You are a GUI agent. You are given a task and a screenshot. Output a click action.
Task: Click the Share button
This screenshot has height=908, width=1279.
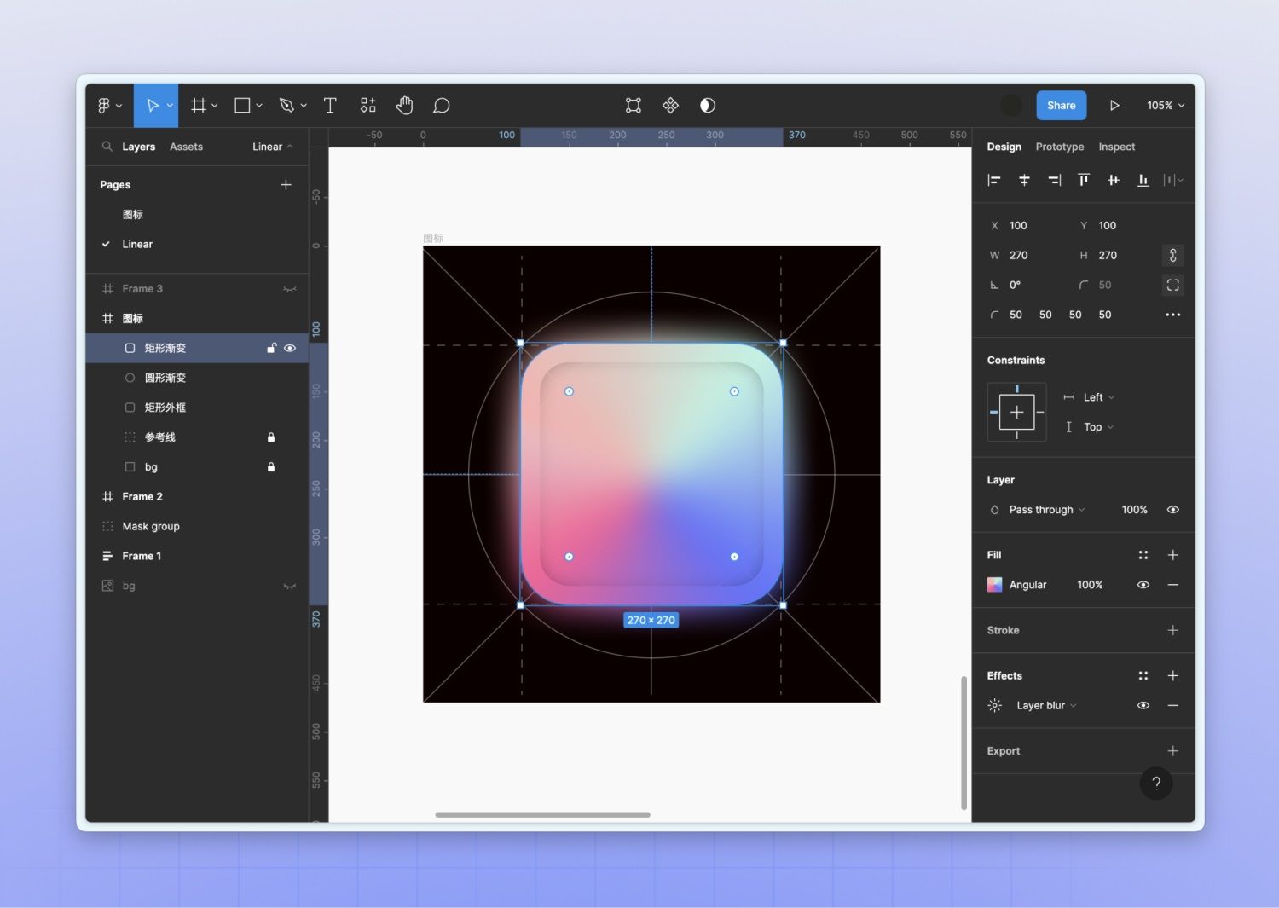(x=1062, y=106)
